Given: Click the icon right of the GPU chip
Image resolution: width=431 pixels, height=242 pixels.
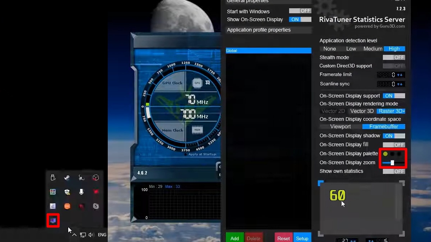Looking at the screenshot, I should click(x=208, y=83).
